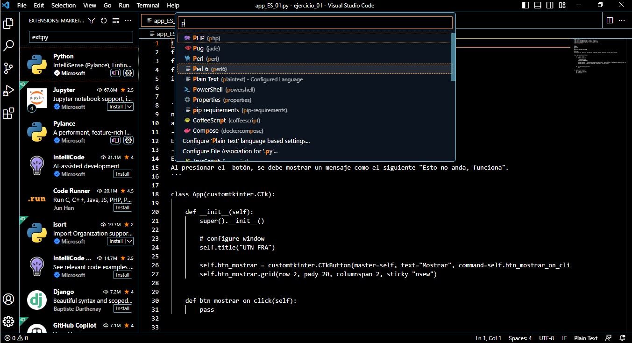Open the Manage gear in activity bar

tap(8, 322)
